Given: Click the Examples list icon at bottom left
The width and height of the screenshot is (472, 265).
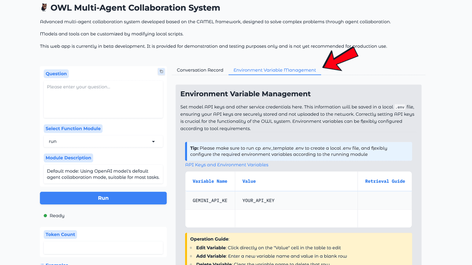Looking at the screenshot, I should coord(42,264).
